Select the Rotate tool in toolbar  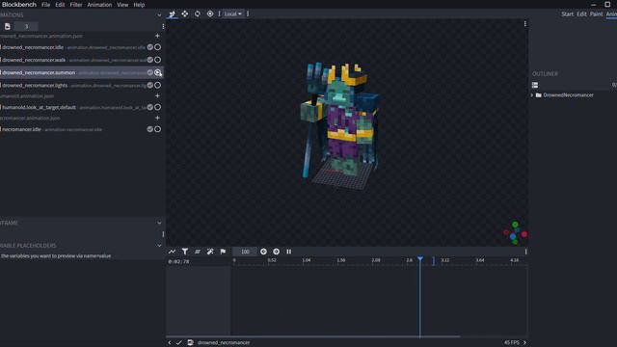click(x=197, y=13)
